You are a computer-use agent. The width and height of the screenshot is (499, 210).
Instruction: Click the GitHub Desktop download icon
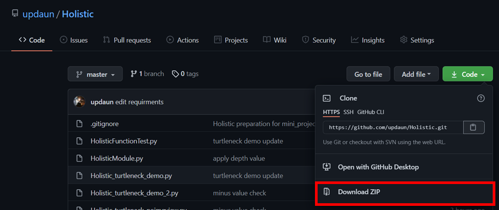(327, 167)
